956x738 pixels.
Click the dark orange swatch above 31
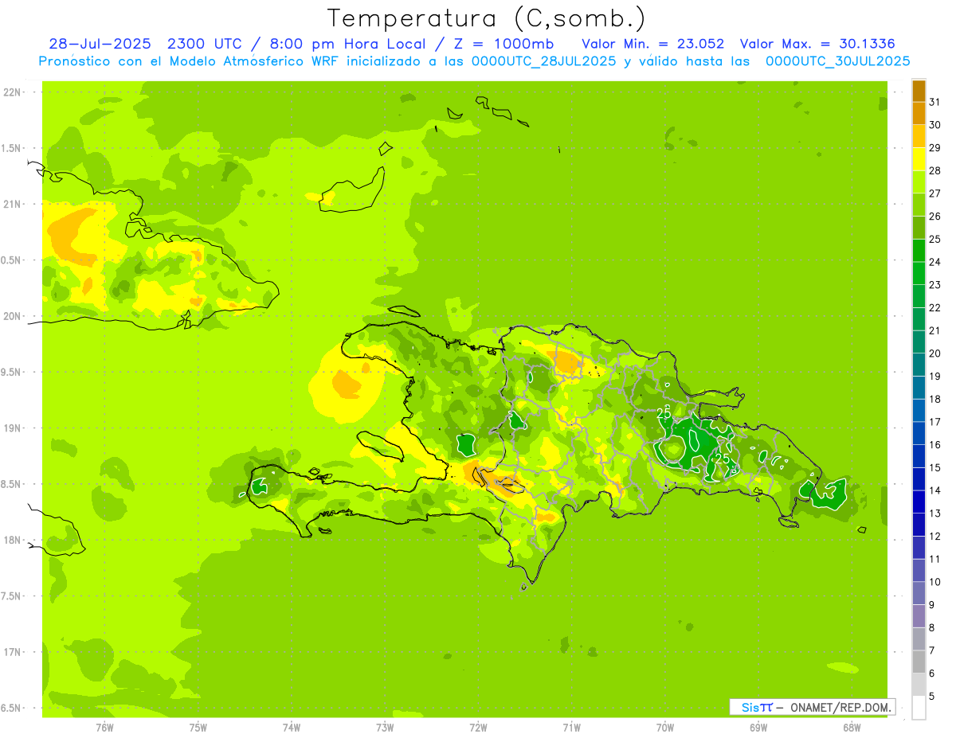(919, 91)
